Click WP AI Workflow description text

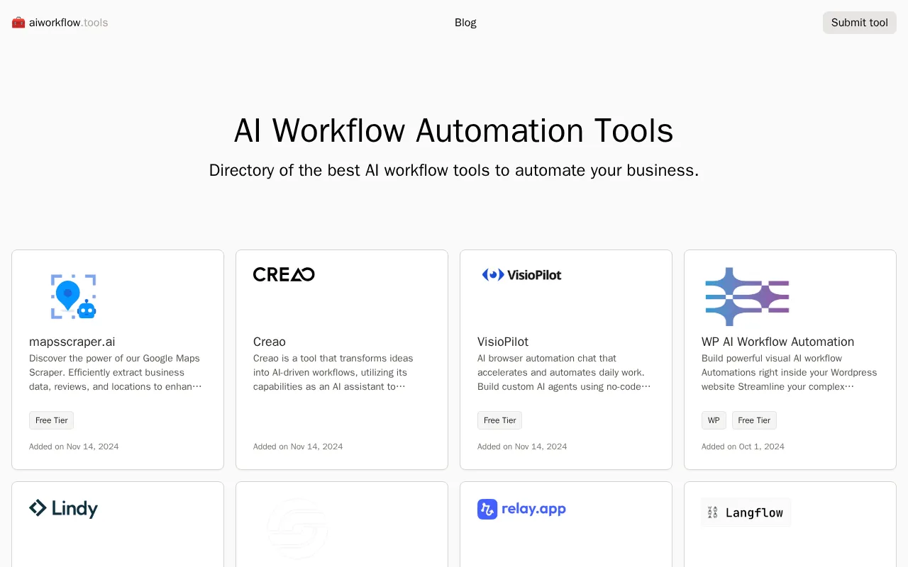point(790,372)
